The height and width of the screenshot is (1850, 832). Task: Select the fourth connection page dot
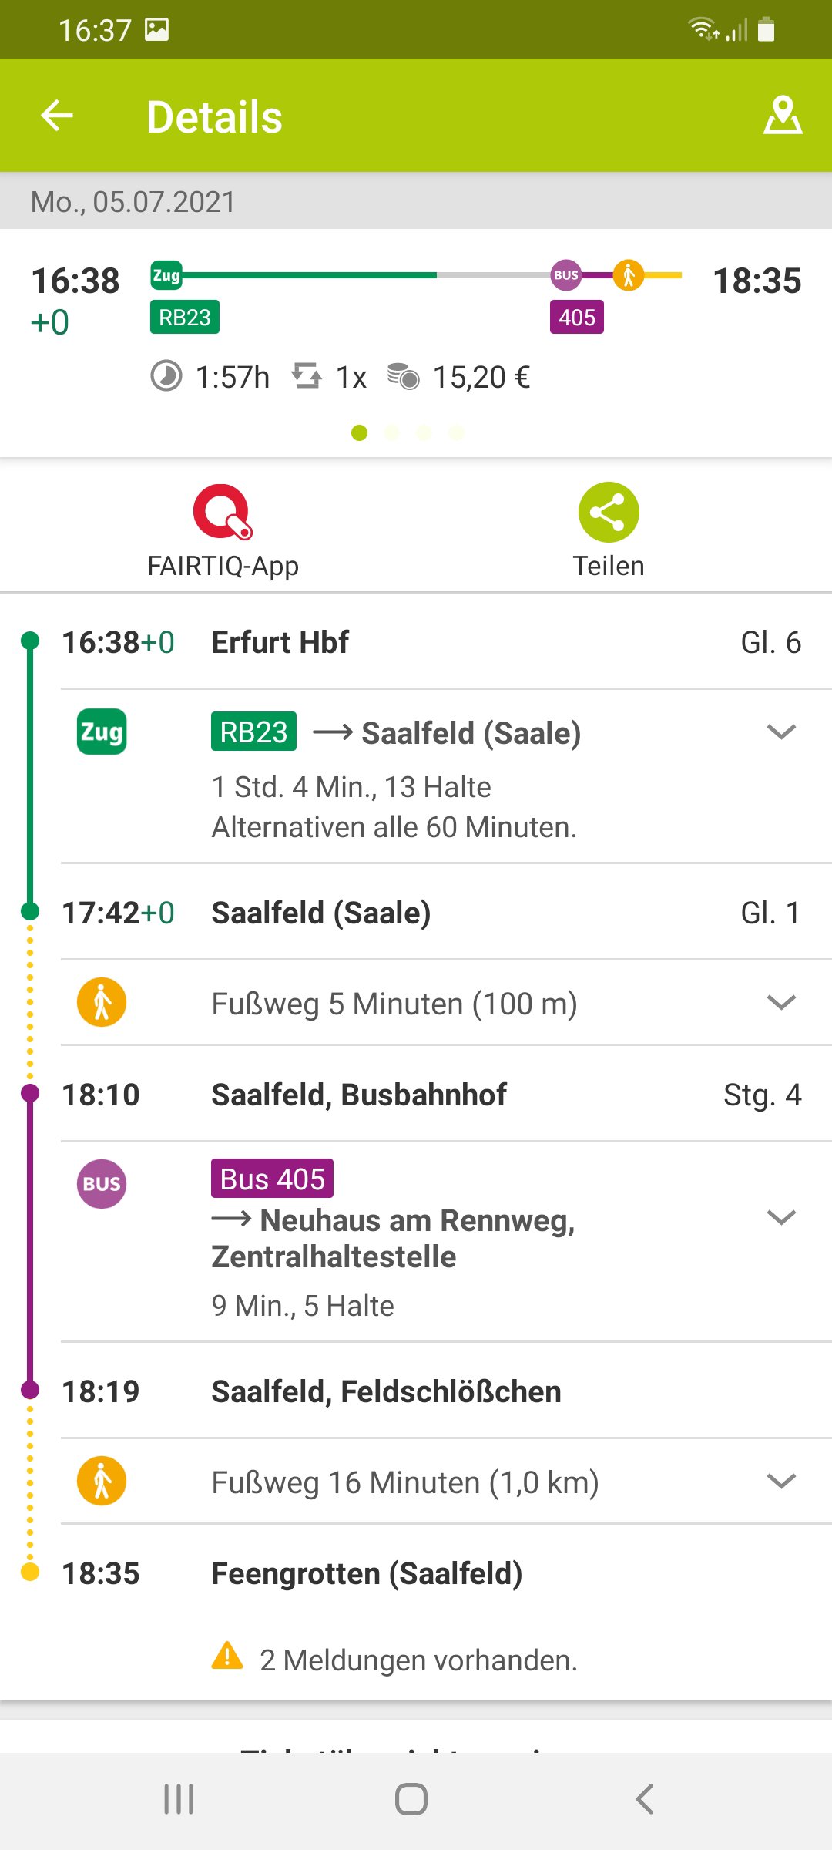coord(456,433)
